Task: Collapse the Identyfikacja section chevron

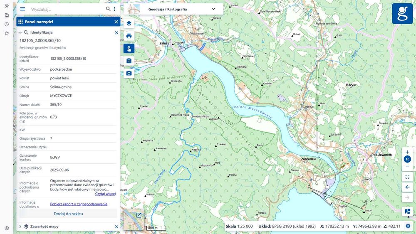Action: (20, 32)
